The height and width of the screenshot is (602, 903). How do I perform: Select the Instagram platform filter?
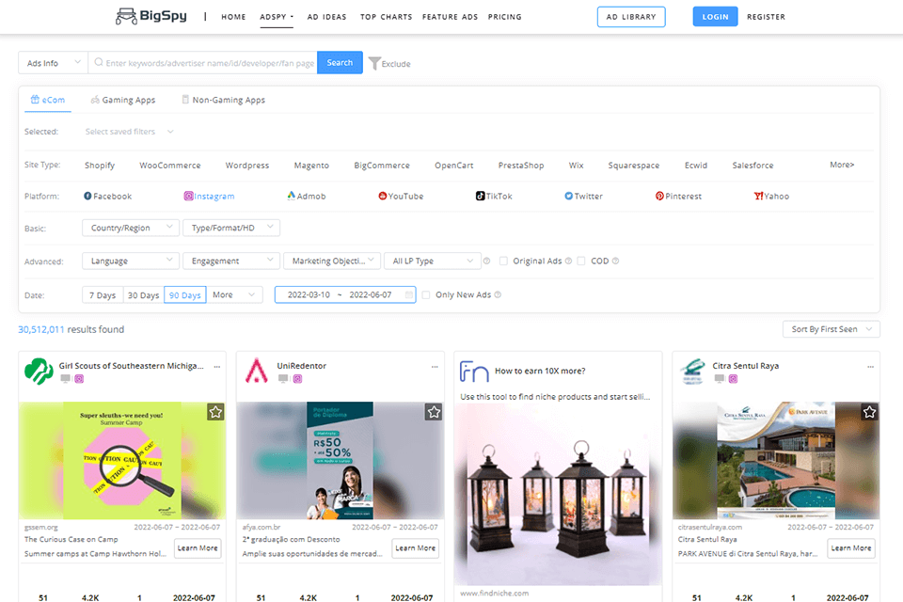click(x=209, y=196)
